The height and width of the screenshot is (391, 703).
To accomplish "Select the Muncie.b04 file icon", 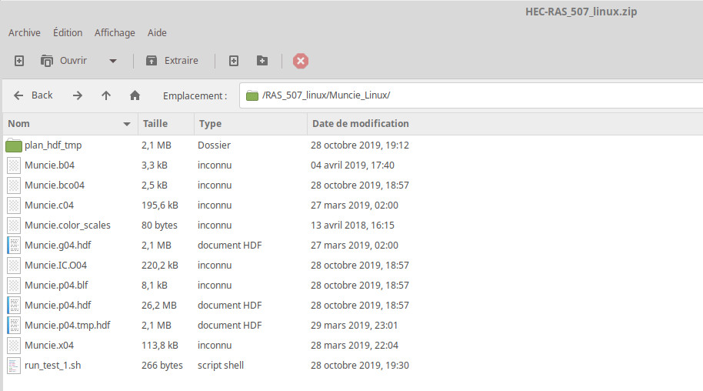I will click(x=13, y=165).
